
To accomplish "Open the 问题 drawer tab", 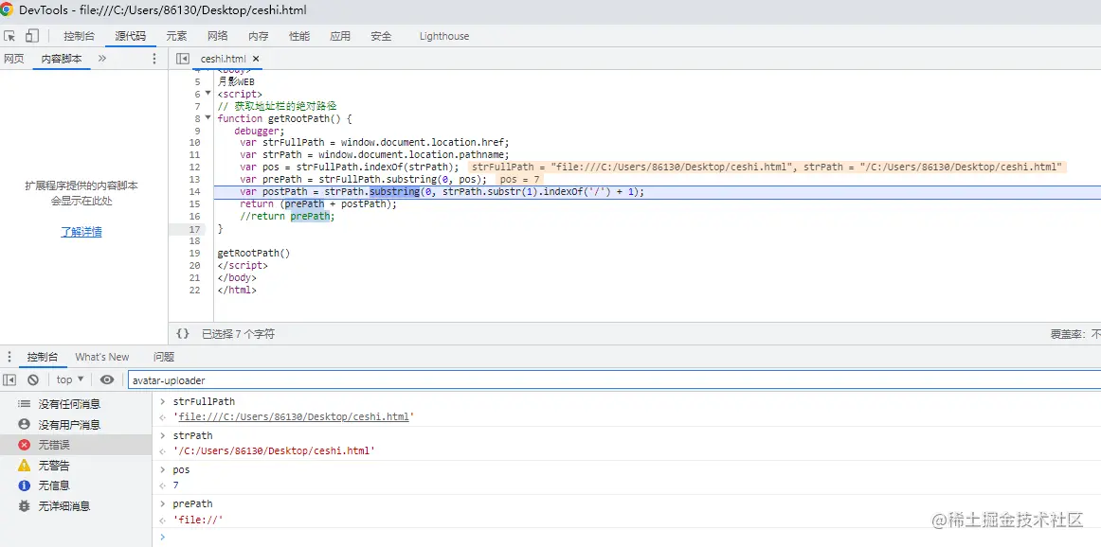I will 164,357.
